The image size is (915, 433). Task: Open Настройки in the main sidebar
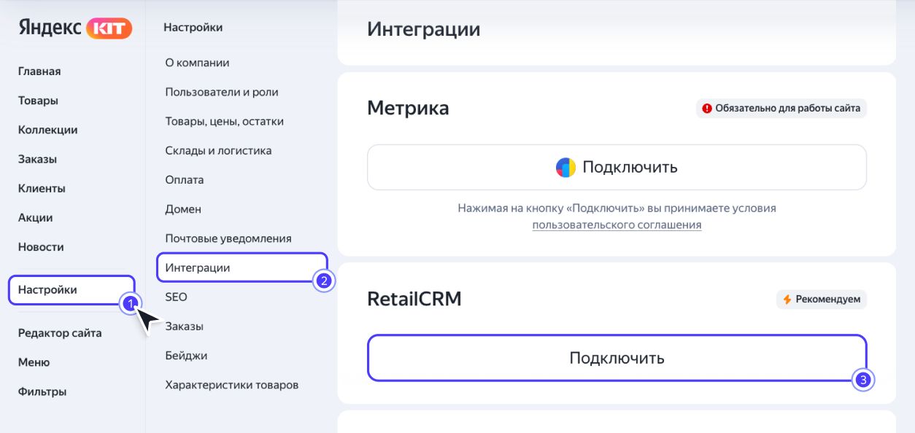[x=72, y=289]
